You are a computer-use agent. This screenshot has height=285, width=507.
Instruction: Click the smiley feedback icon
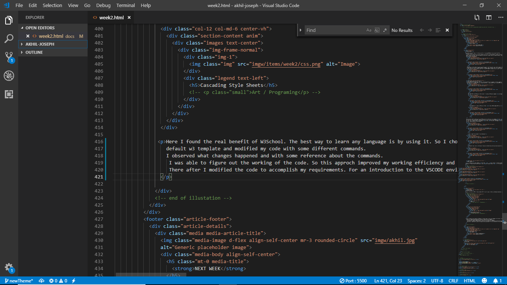484,281
